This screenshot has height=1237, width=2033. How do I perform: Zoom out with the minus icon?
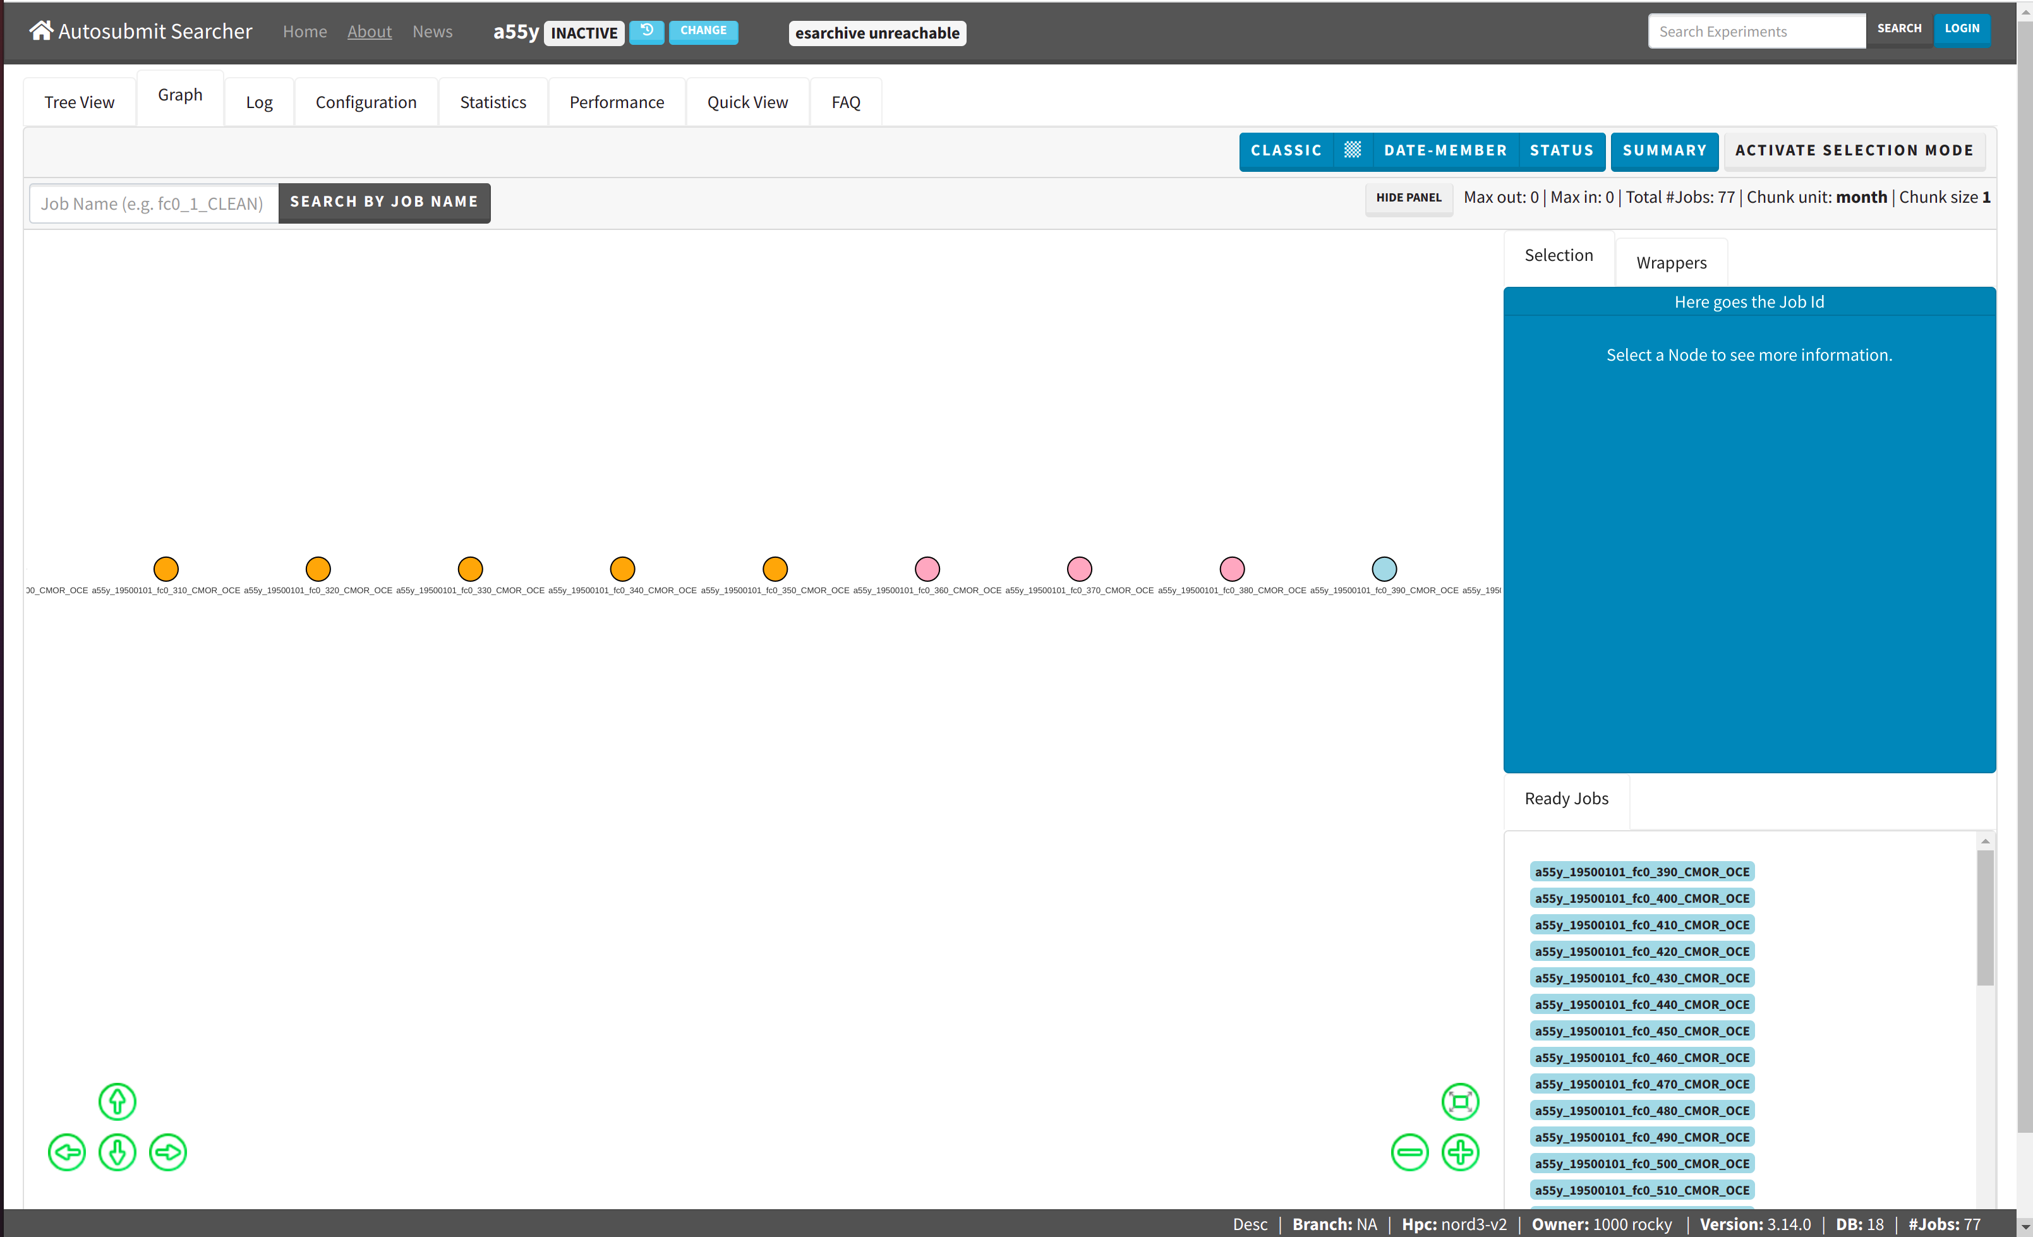[1409, 1152]
